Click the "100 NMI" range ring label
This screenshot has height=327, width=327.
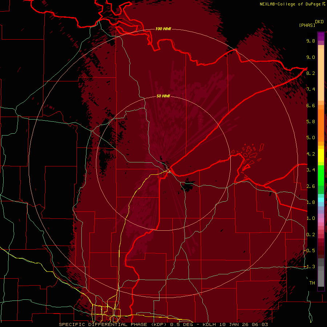click(163, 29)
